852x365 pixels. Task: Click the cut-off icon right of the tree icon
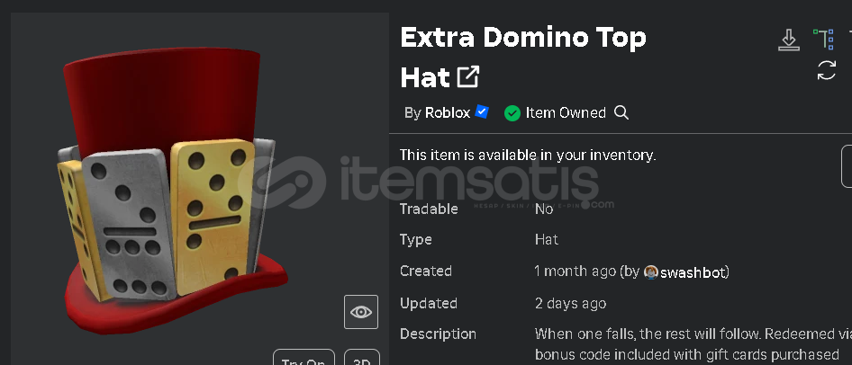coord(850,40)
